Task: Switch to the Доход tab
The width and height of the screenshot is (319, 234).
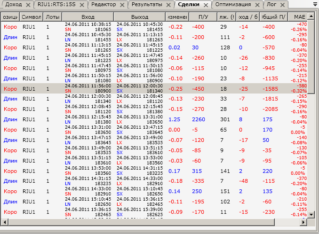Action: click(x=13, y=5)
